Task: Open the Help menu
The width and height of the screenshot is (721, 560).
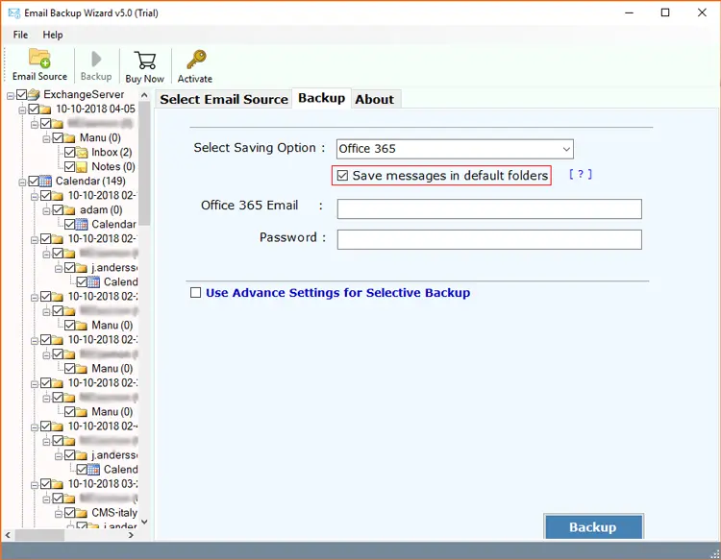Action: click(53, 35)
